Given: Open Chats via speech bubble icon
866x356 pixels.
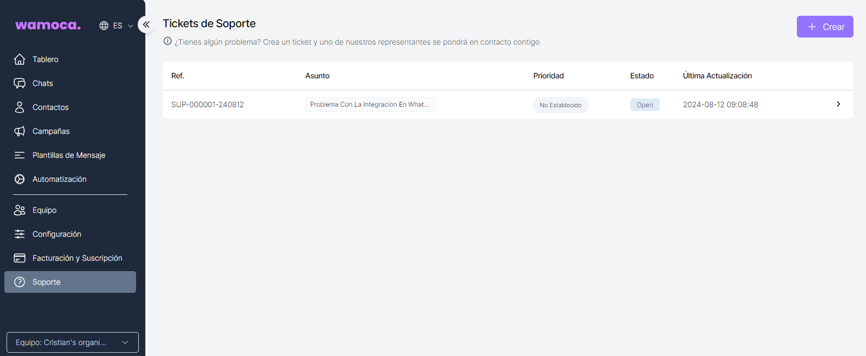Looking at the screenshot, I should (20, 83).
